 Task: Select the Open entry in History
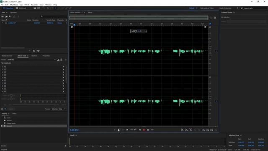[x=8, y=118]
